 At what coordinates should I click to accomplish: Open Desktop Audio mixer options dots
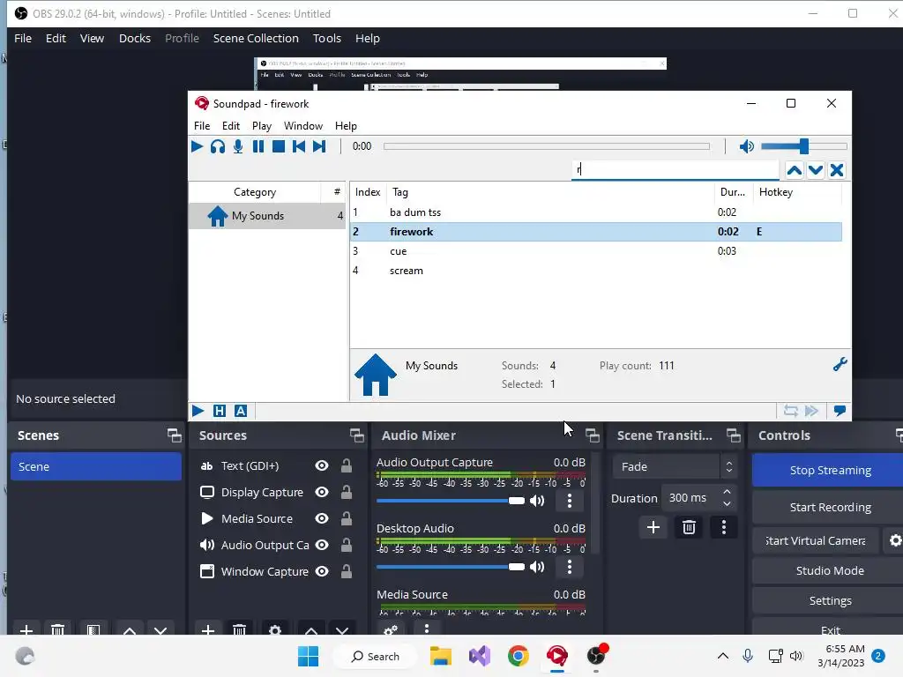pos(570,567)
